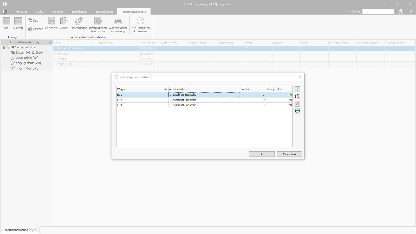Open the Projekte tab
The height and width of the screenshot is (234, 416).
(x=57, y=12)
